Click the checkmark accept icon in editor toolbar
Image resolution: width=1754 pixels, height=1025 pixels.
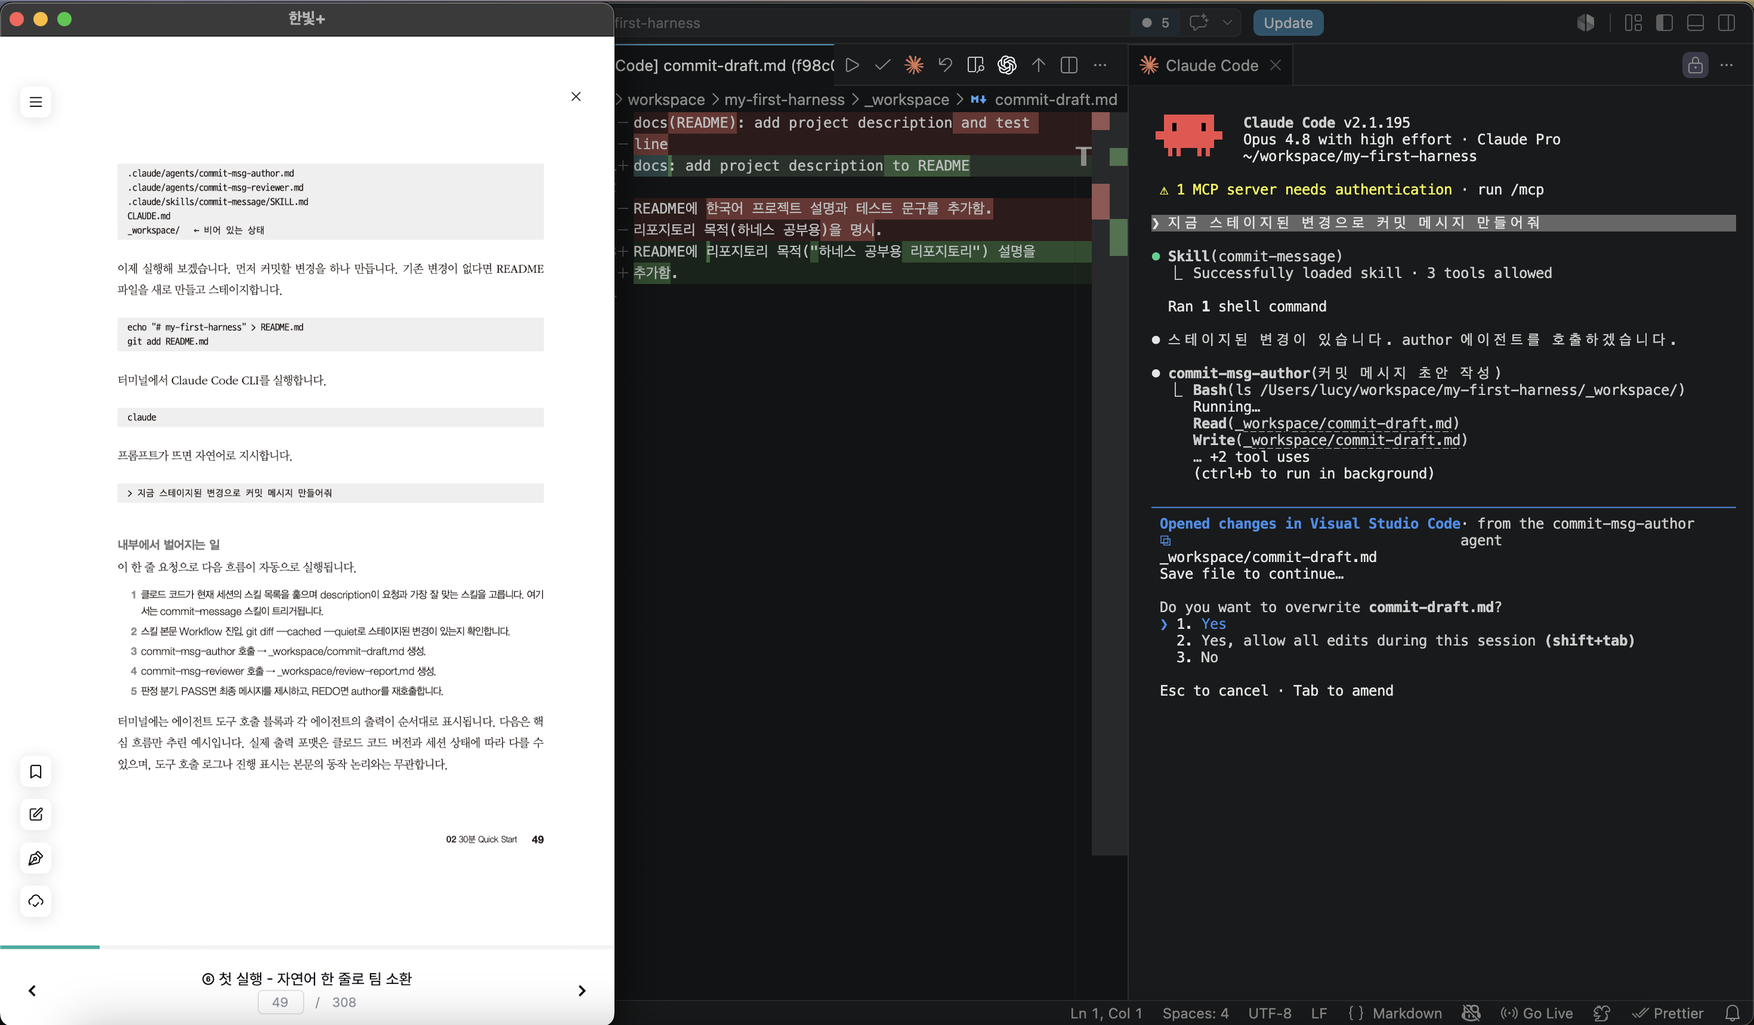click(882, 66)
